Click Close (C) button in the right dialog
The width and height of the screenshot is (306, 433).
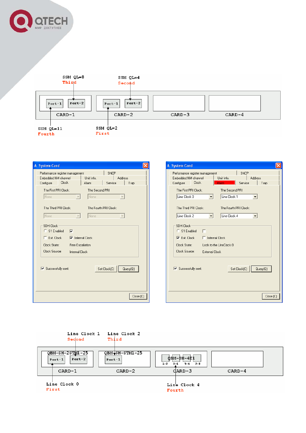(271, 296)
